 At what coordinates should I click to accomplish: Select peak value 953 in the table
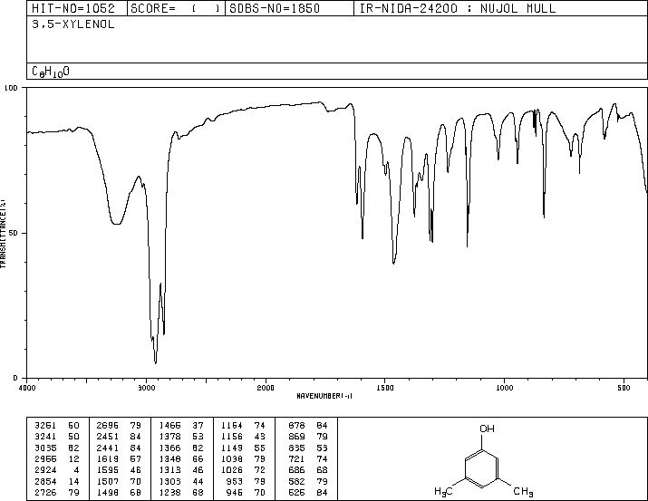coord(235,482)
